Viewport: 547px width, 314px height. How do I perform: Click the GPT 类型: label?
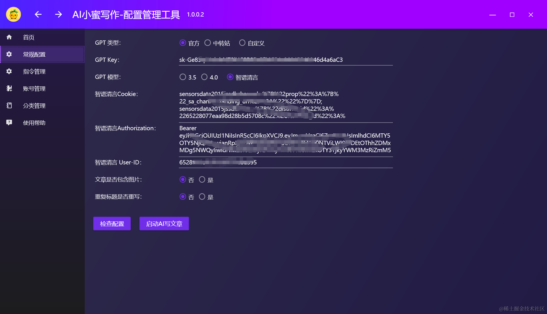[x=108, y=43]
